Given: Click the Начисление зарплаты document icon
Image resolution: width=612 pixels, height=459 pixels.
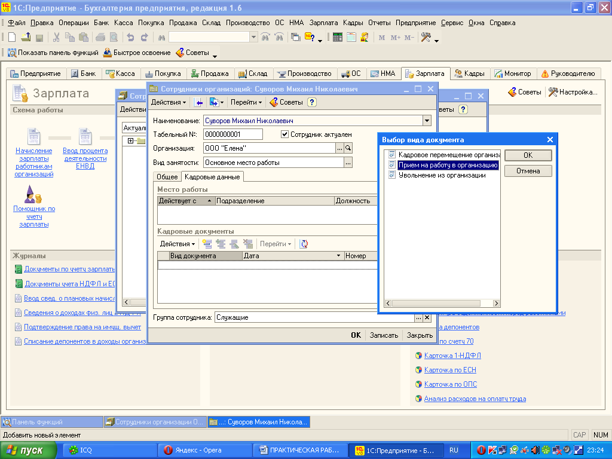Looking at the screenshot, I should [x=34, y=137].
